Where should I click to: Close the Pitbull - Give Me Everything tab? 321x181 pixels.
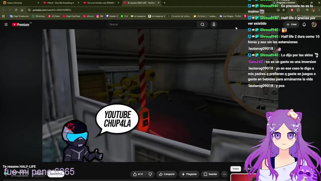(x=78, y=3)
